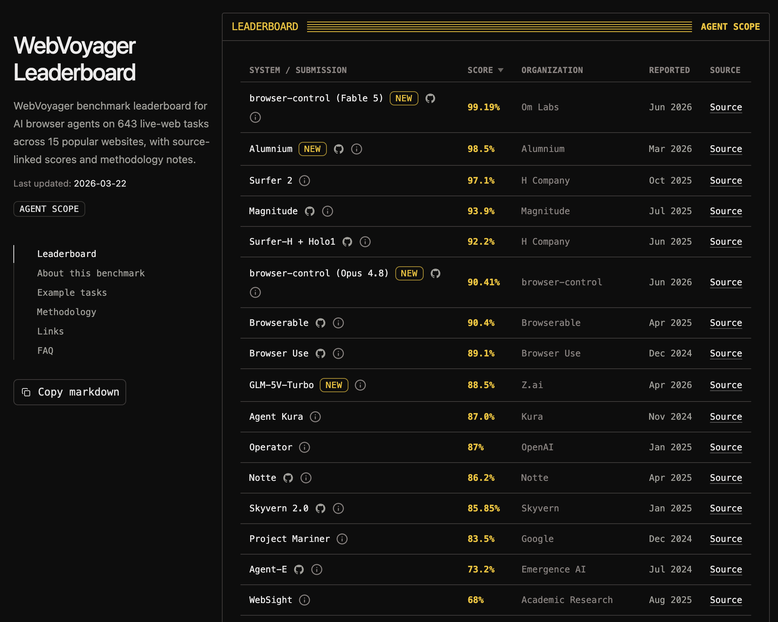Go to Leaderboard section in sidebar
This screenshot has height=622, width=778.
67,254
